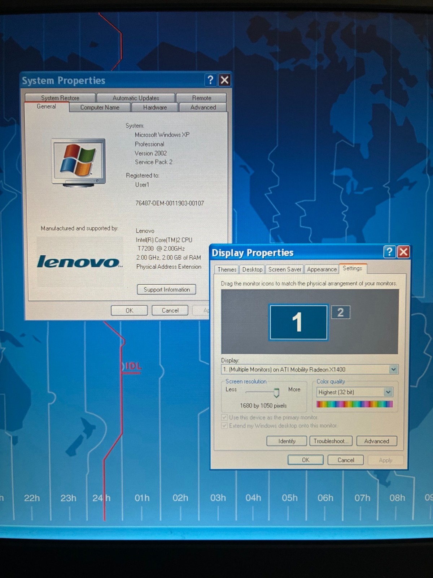Screen dimensions: 433x578
Task: Click the 03h timezone marker on wallpaper
Action: (x=218, y=498)
